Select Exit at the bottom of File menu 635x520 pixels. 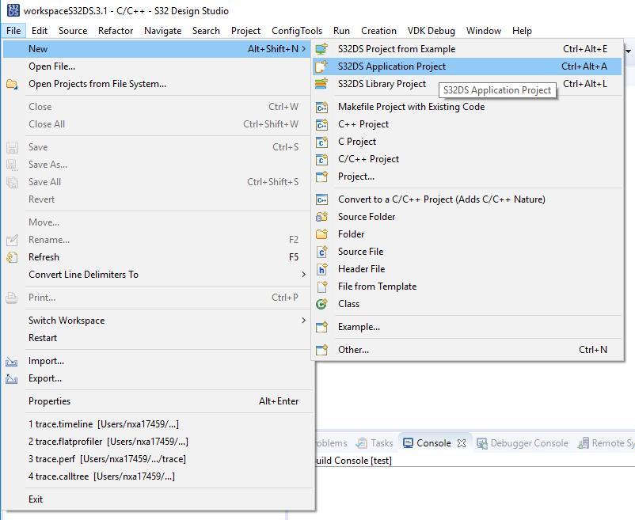36,499
